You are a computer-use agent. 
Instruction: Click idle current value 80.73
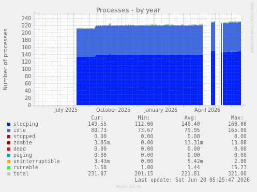click(x=99, y=130)
